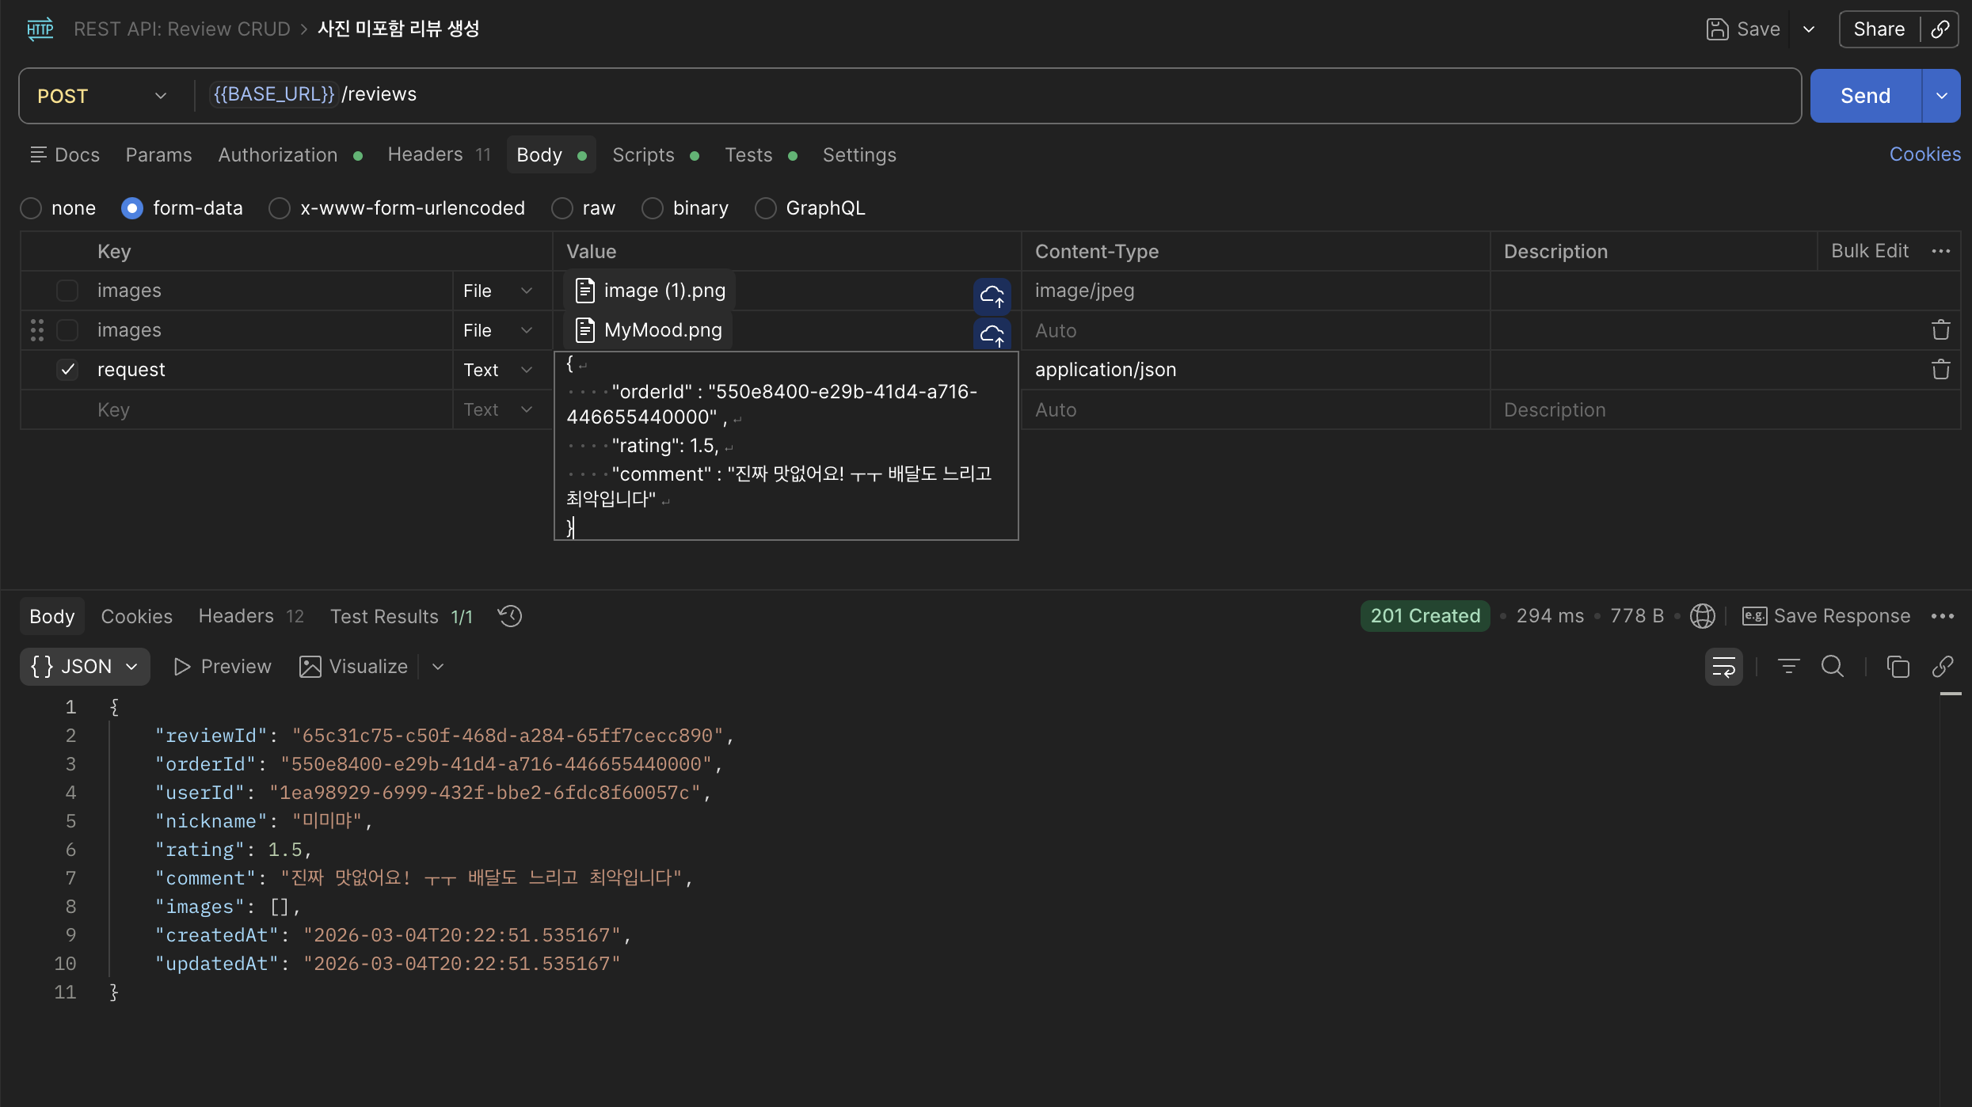The width and height of the screenshot is (1972, 1107).
Task: Click the response history clock icon
Action: tap(510, 616)
